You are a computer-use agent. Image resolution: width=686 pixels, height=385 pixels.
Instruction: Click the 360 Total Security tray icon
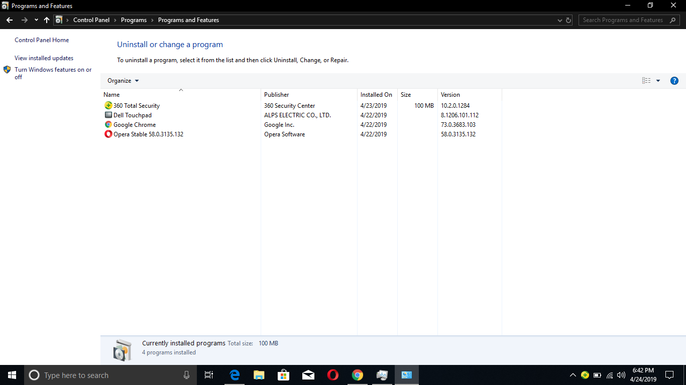click(x=585, y=375)
